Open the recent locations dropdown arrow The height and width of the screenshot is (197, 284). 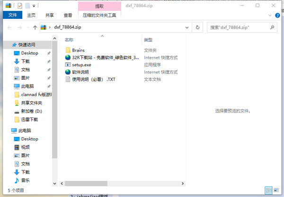[28, 27]
